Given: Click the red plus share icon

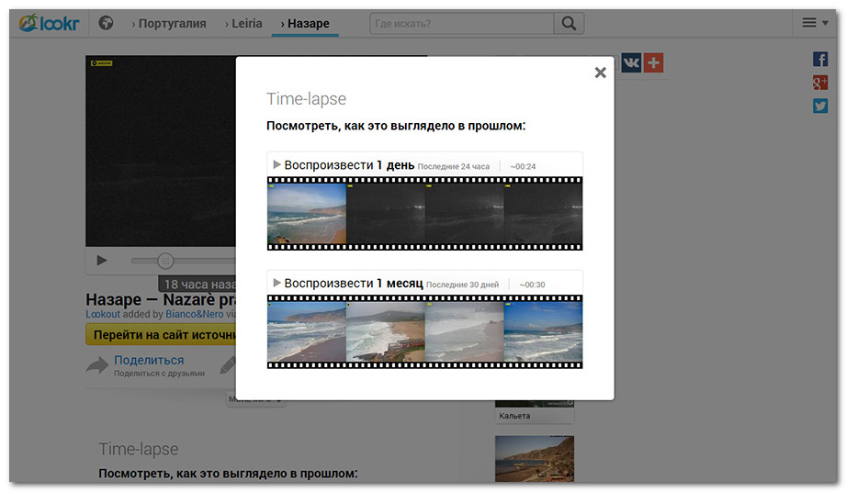Looking at the screenshot, I should point(653,62).
